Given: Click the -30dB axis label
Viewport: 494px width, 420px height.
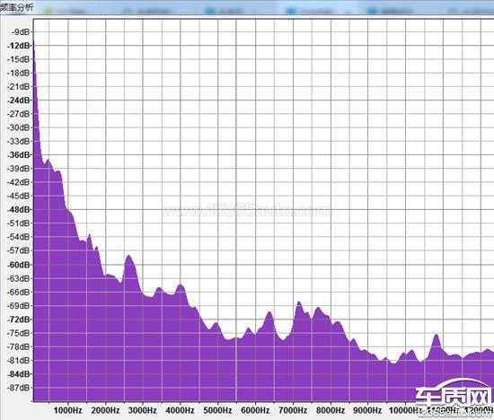Looking at the screenshot, I should tap(19, 127).
